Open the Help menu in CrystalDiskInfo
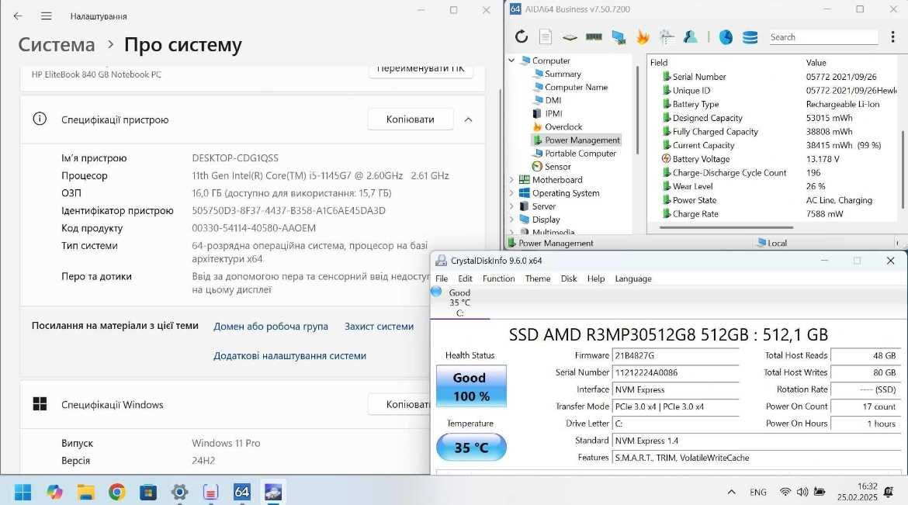This screenshot has height=505, width=908. click(596, 278)
